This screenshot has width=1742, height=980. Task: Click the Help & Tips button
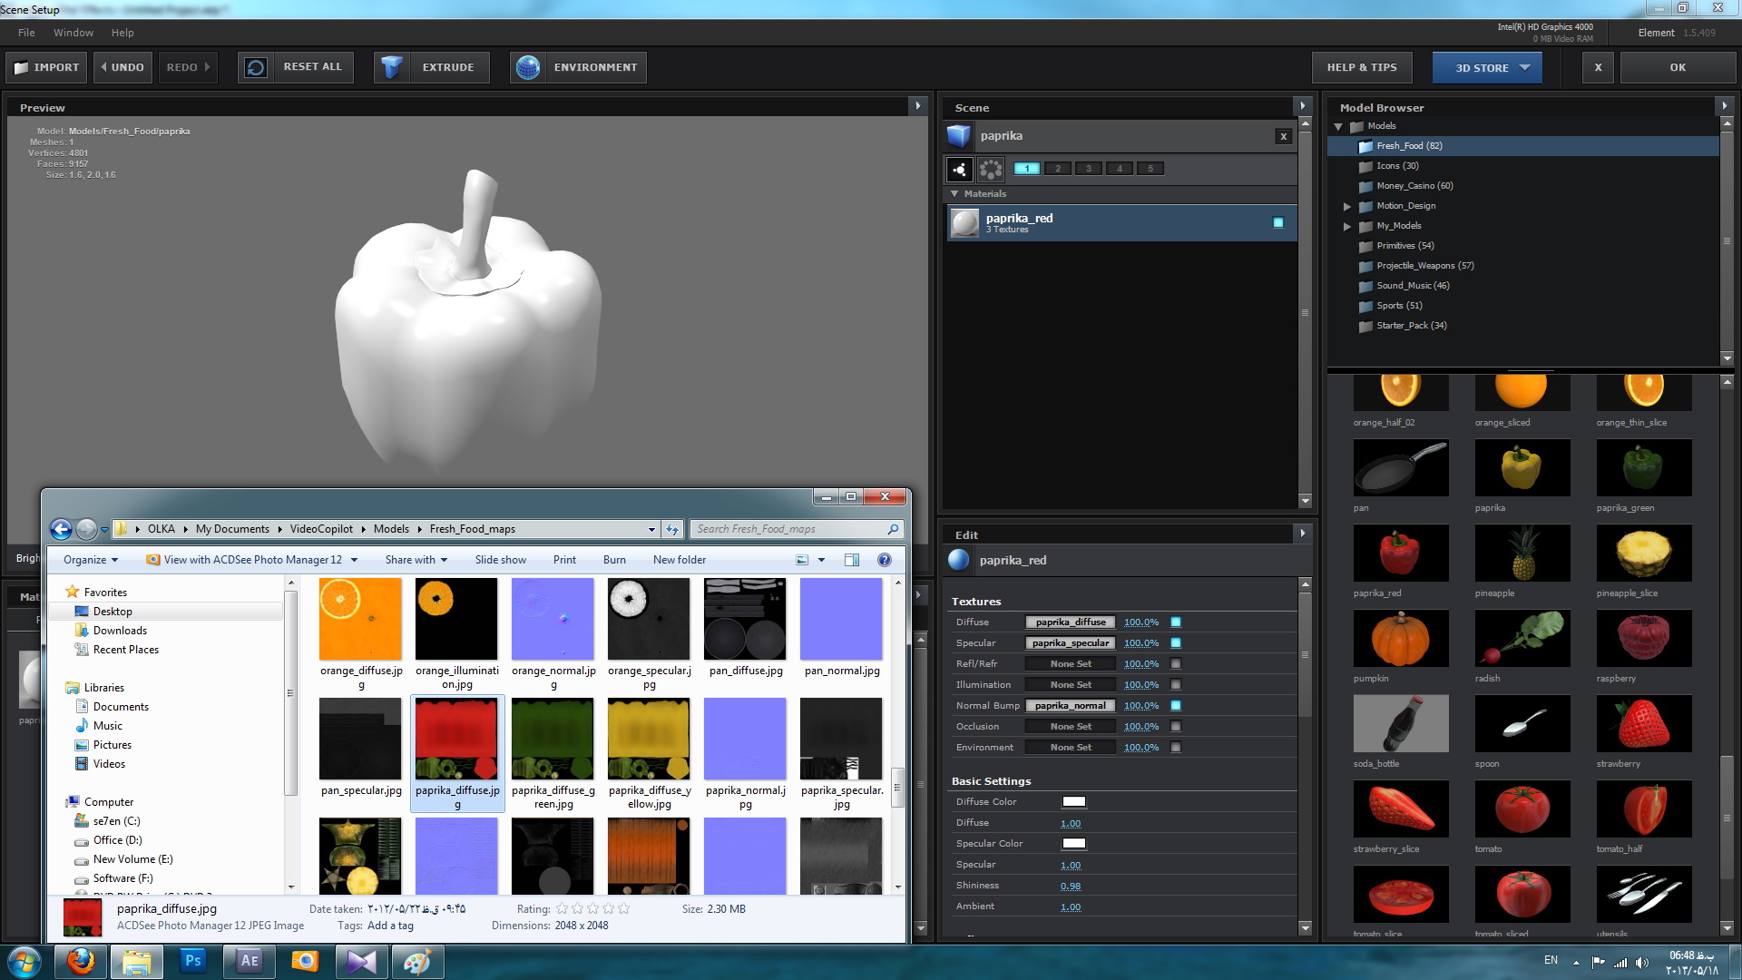(1362, 67)
